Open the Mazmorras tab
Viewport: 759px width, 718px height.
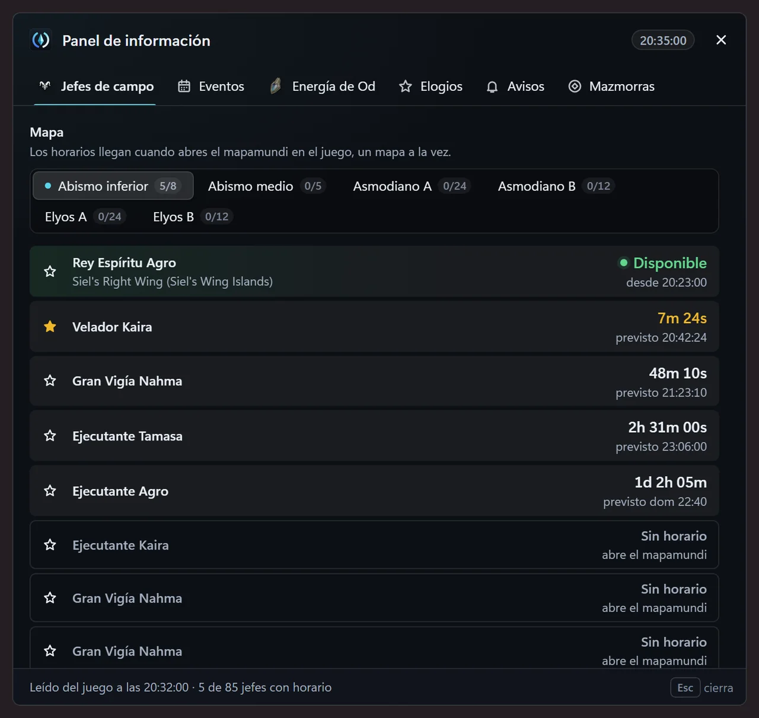coord(611,87)
